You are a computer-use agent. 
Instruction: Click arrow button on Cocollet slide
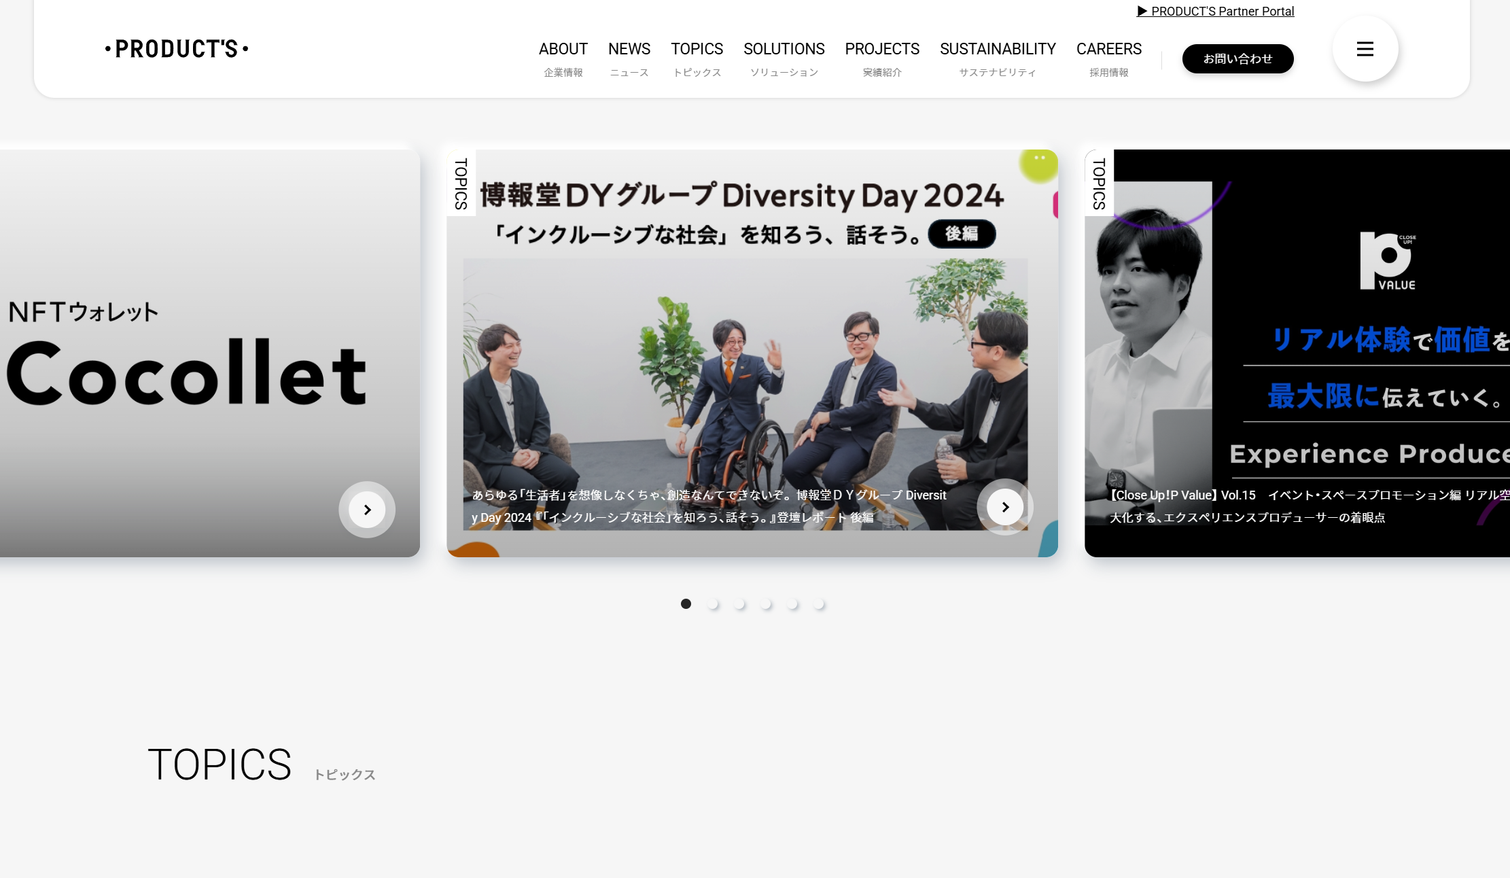[367, 510]
